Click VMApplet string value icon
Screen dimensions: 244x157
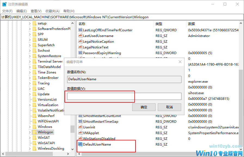[x=80, y=133]
